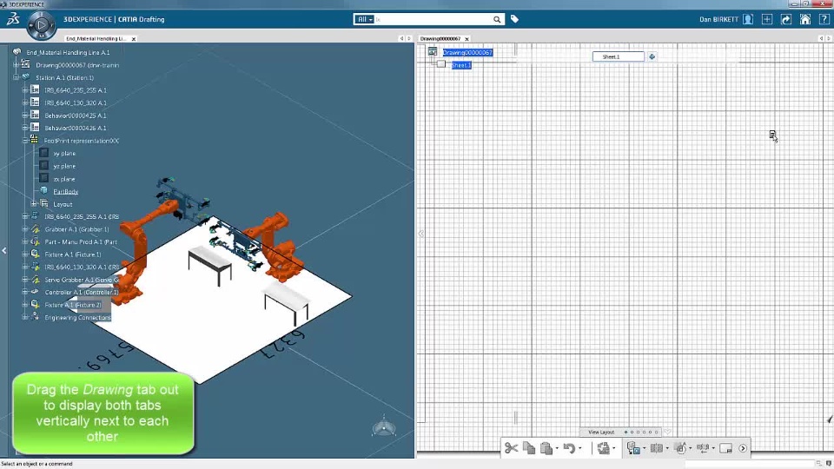Viewport: 834px width, 469px height.
Task: Expand the Layout node
Action: coord(34,203)
